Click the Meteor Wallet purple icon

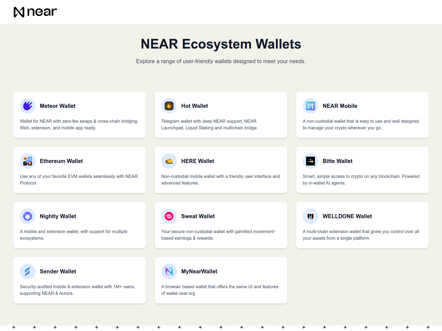coord(28,106)
